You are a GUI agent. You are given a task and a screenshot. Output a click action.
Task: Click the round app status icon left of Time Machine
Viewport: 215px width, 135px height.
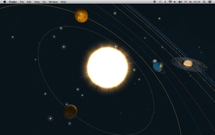tap(154, 2)
